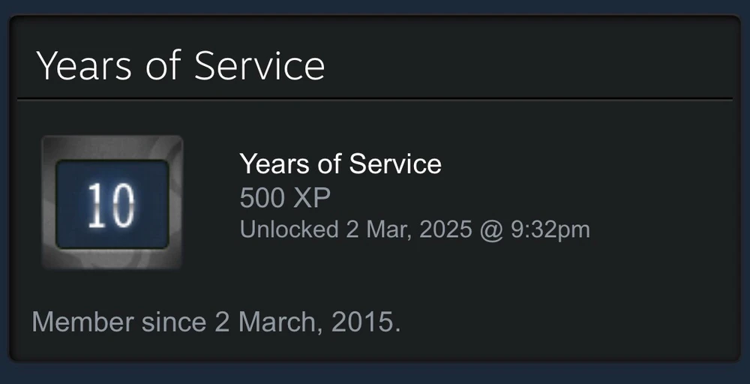
Task: Click the @ symbol in the unlock line
Action: tap(491, 229)
